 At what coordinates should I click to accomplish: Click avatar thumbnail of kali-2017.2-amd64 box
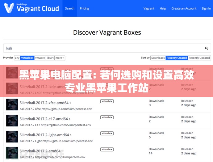12,153
